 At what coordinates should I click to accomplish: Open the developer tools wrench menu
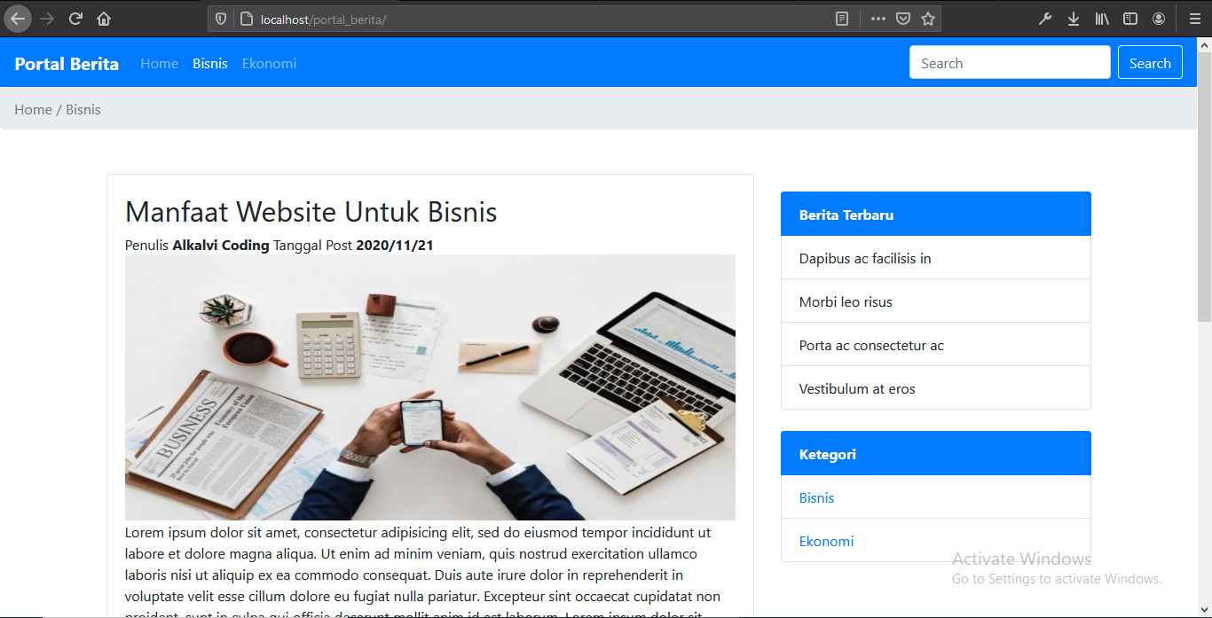1045,18
